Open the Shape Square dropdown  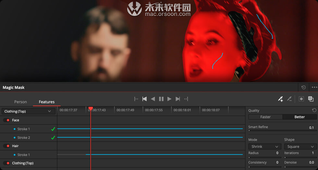pos(300,147)
